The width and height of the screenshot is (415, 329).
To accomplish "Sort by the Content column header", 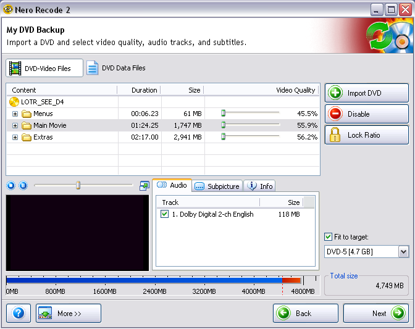I will [x=62, y=90].
